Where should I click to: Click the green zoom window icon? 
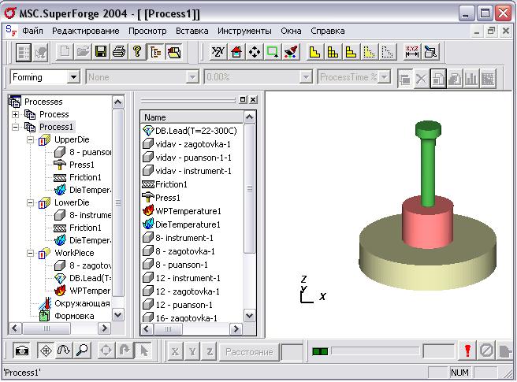click(x=273, y=52)
